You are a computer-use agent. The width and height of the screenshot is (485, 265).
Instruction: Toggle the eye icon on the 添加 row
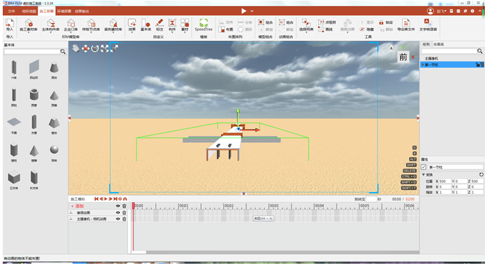[x=118, y=206]
